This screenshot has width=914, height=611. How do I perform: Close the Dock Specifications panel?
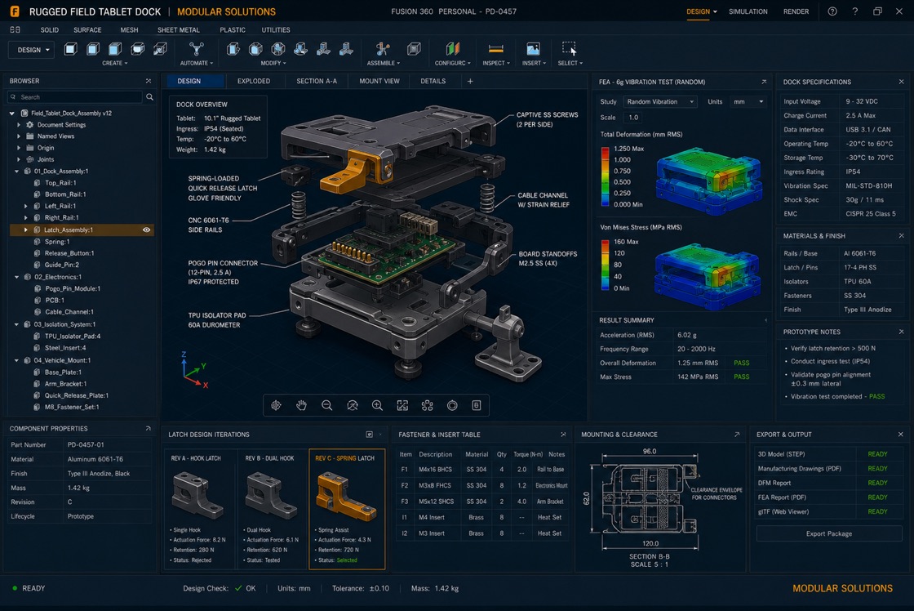click(901, 82)
